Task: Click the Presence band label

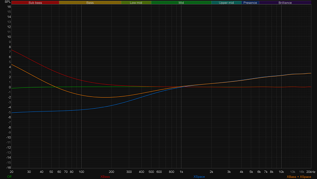Action: [250, 2]
